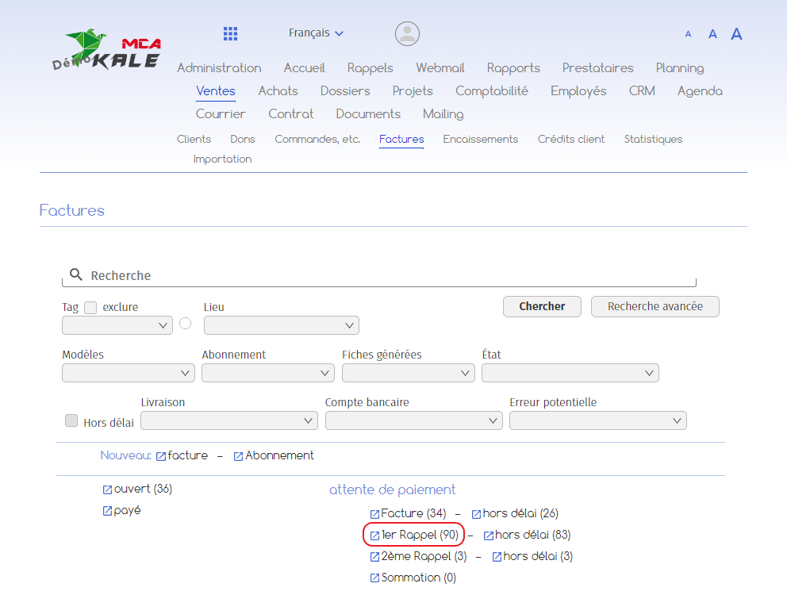Open the Modèles dropdown
Image resolution: width=787 pixels, height=595 pixels.
click(x=128, y=373)
